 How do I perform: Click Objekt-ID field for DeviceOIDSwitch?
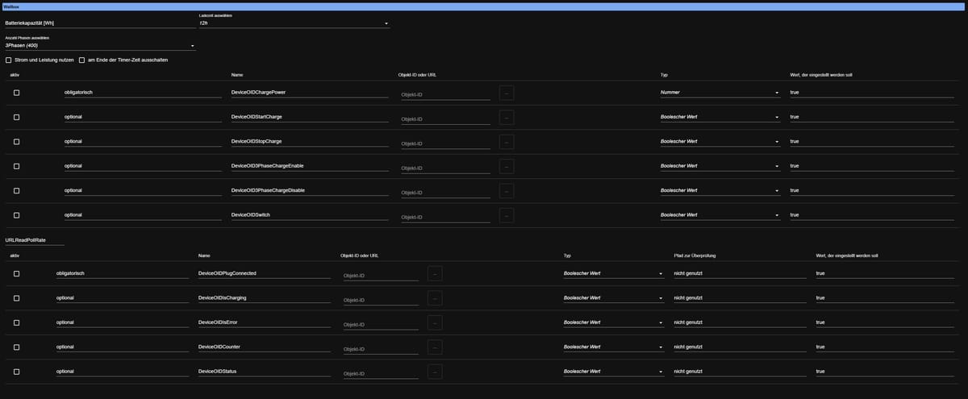[444, 218]
